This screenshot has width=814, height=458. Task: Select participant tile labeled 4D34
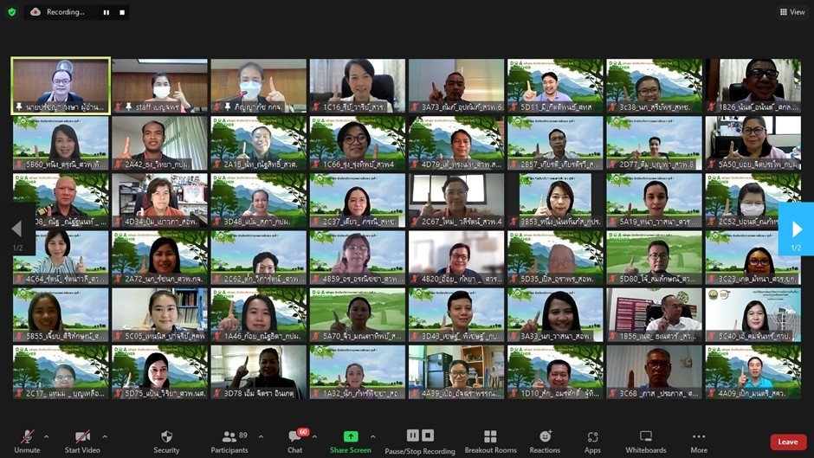(x=160, y=201)
